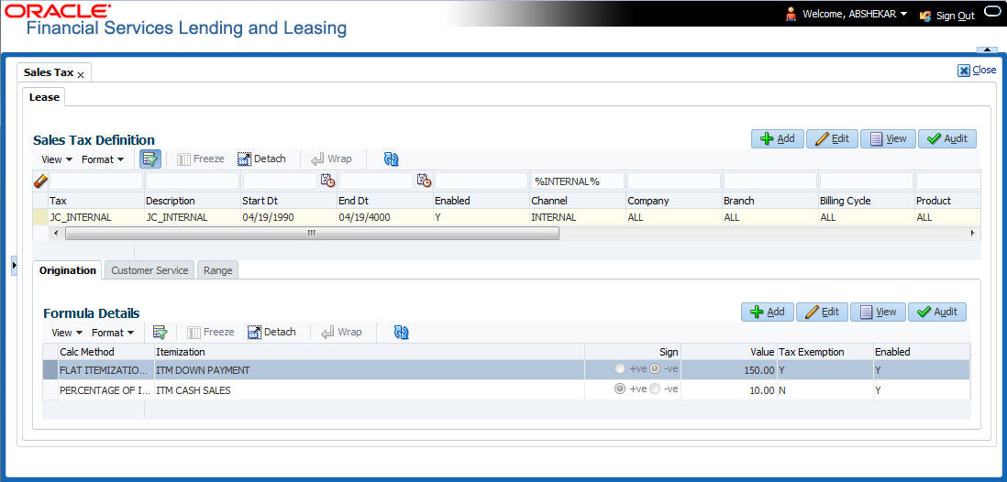Detach the Sales Tax Definition table
This screenshot has height=482, width=1007.
click(x=261, y=159)
